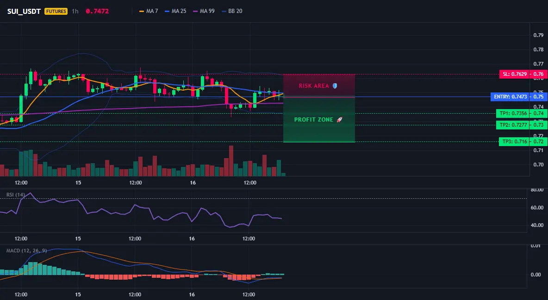Click the TP1: 0.7356 price label
The width and height of the screenshot is (548, 300).
click(513, 113)
